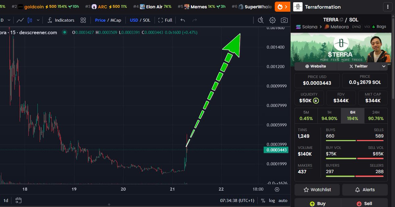Click the undo arrow icon
This screenshot has width=395, height=207.
point(183,20)
